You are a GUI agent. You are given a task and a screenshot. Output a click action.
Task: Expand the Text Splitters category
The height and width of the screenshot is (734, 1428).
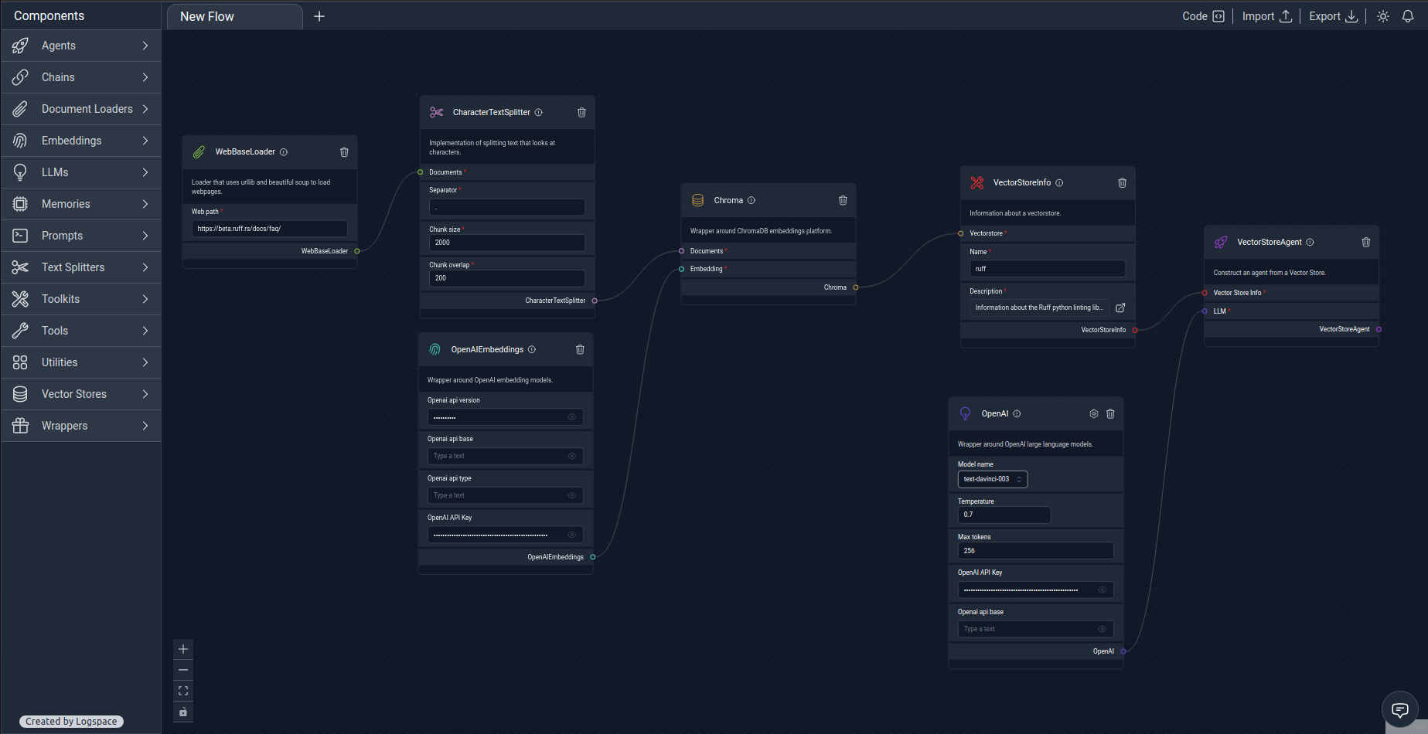pos(81,267)
